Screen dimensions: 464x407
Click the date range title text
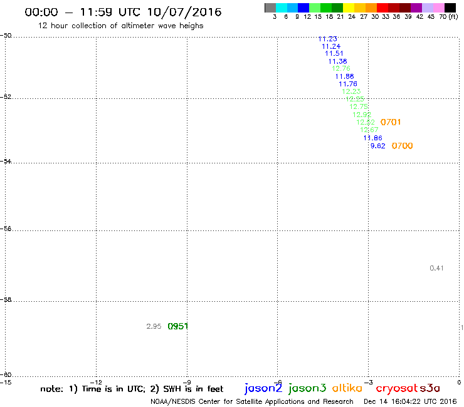(123, 12)
